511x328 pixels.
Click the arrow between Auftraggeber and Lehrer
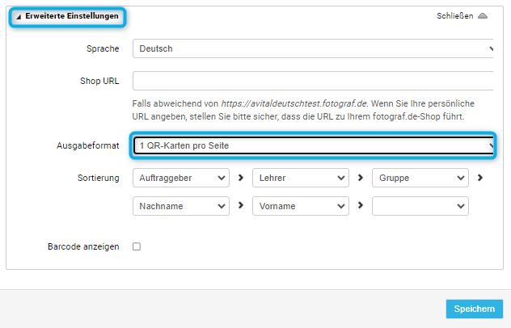pos(241,178)
